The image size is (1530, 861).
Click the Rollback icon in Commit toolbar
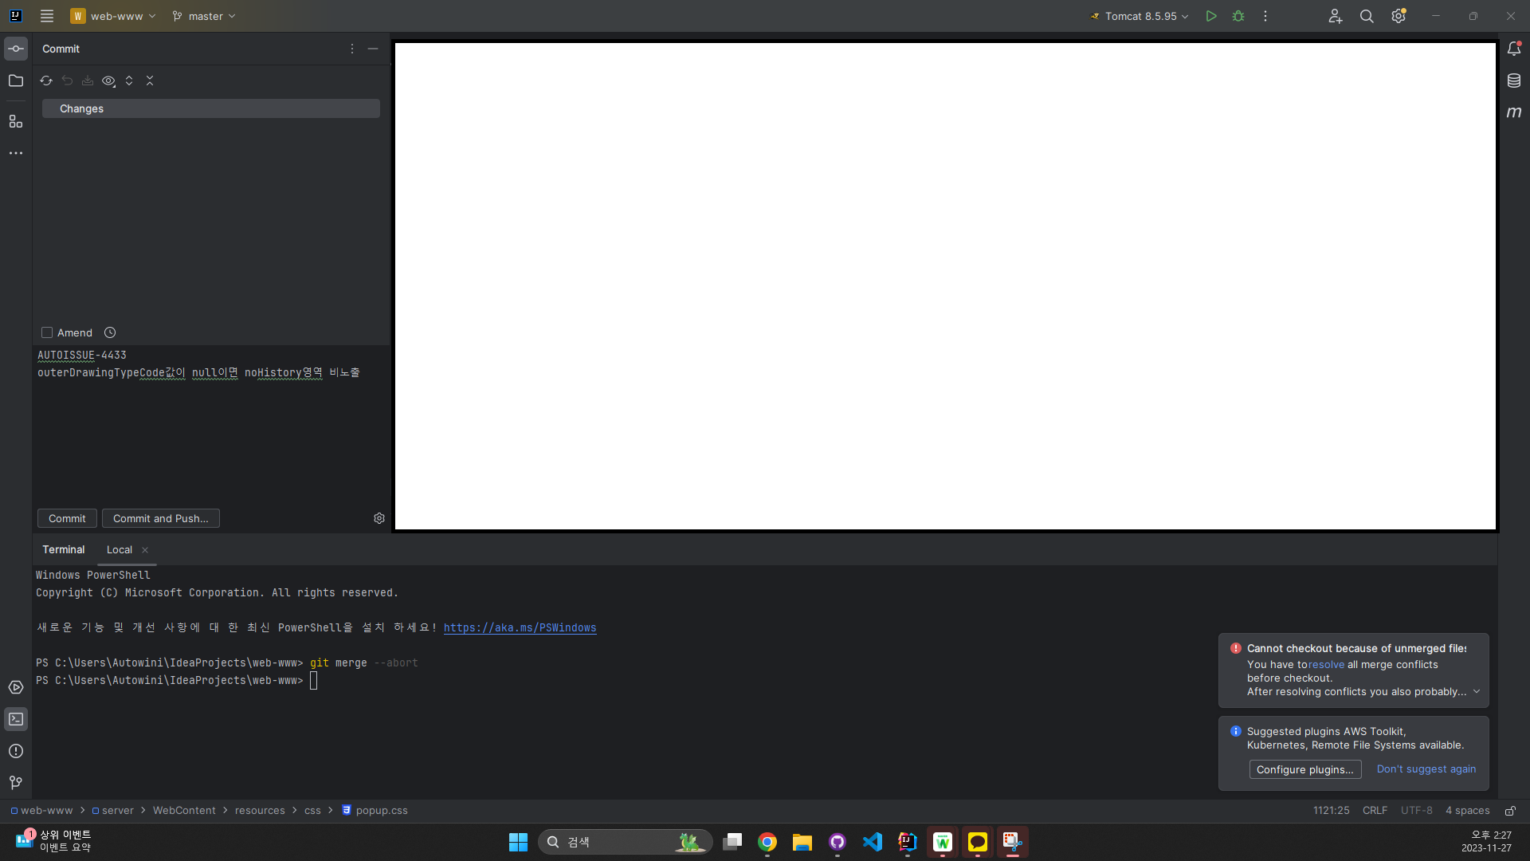(x=67, y=81)
